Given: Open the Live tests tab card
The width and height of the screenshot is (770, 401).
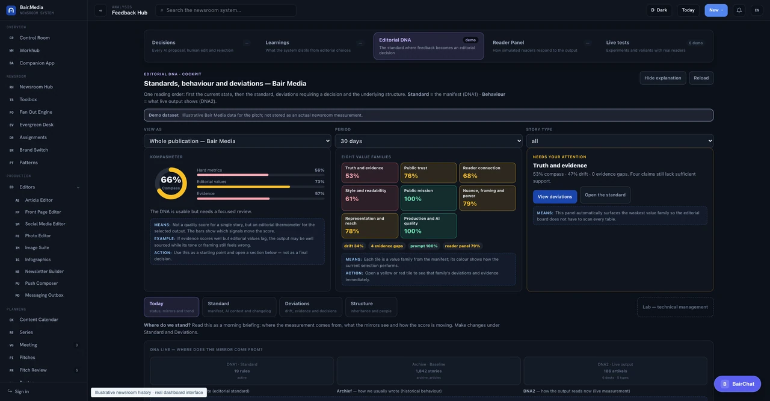Looking at the screenshot, I should point(654,46).
